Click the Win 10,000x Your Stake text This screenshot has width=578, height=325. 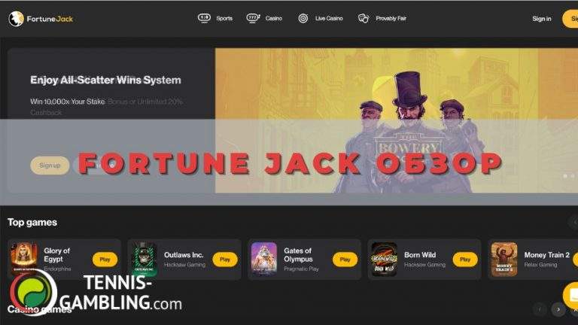tap(68, 102)
